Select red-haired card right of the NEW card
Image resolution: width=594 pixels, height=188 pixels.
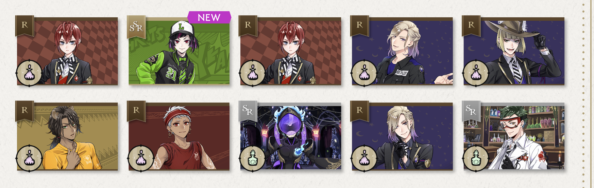coord(291,51)
